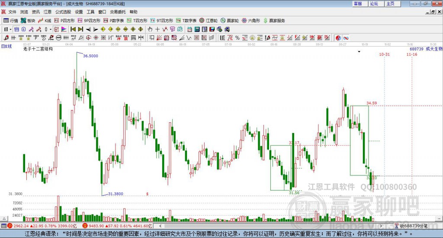Select the parallel lines drawing tool

[x=212, y=38]
